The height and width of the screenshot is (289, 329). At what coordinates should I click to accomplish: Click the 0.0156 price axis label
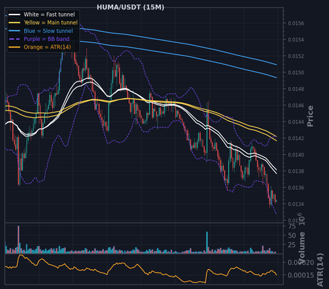coord(296,23)
